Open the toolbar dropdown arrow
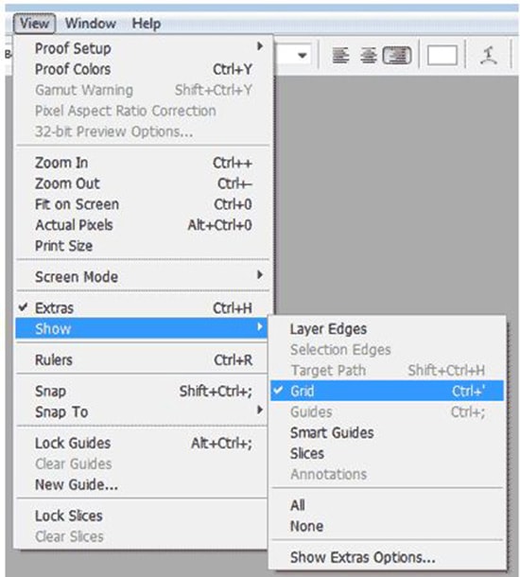Image resolution: width=520 pixels, height=577 pixels. tap(303, 56)
